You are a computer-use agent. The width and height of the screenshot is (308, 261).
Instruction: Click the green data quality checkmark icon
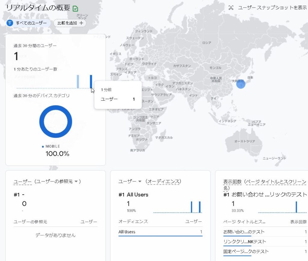click(x=75, y=9)
